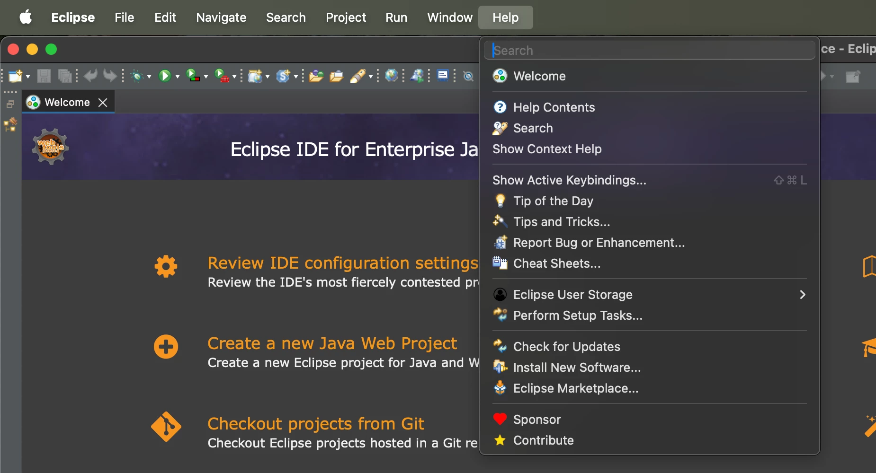This screenshot has height=473, width=876.
Task: Open the File menu
Action: (125, 18)
